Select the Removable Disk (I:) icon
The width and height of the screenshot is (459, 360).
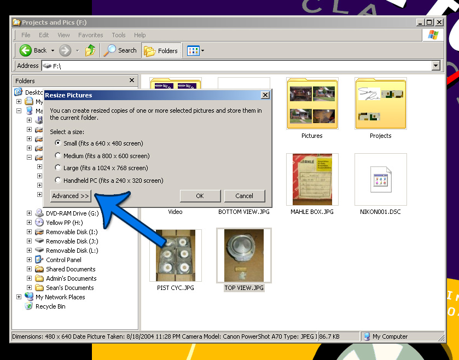click(39, 232)
